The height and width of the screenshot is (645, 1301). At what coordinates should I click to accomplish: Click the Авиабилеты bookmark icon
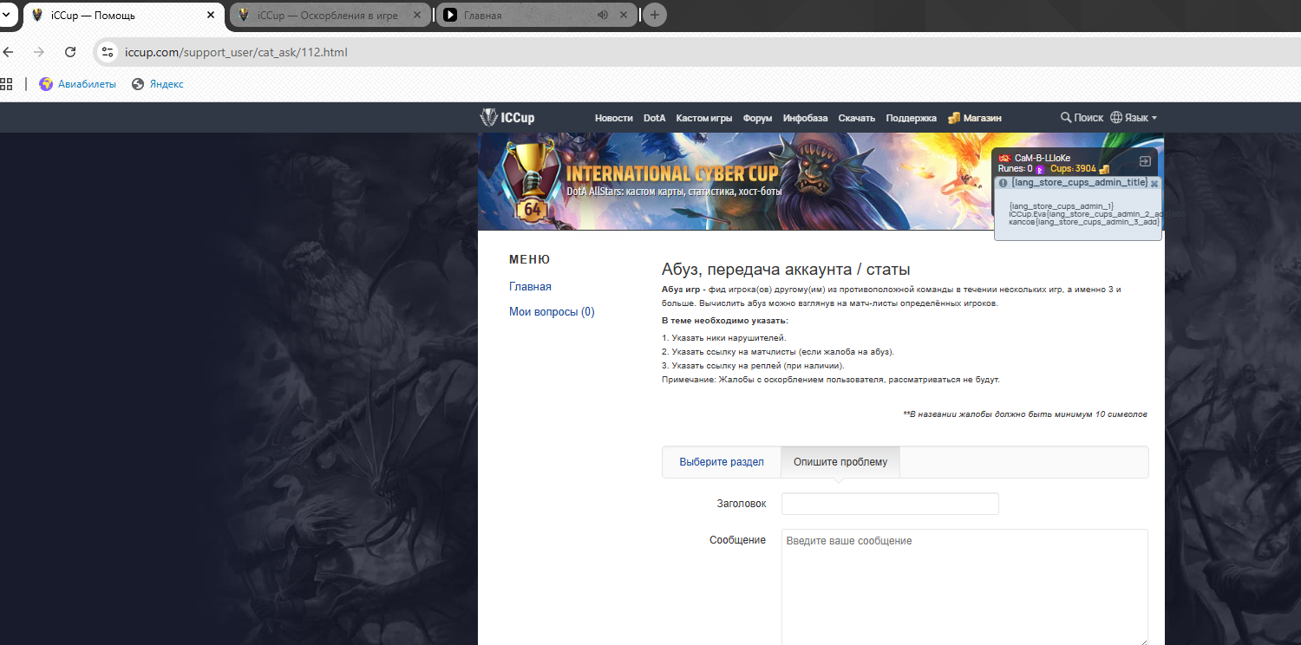pos(46,84)
